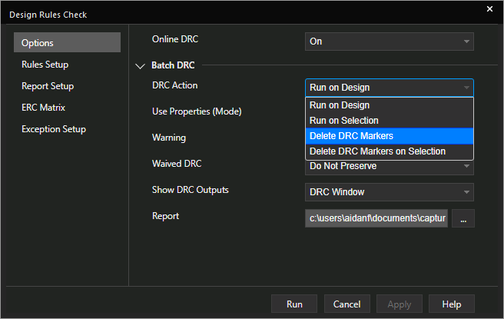Click the Apply button
This screenshot has width=504, height=319.
pyautogui.click(x=400, y=304)
